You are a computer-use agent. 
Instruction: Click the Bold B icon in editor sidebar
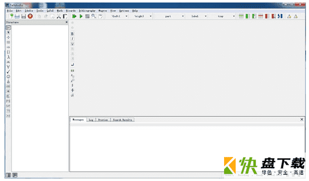pos(72,33)
